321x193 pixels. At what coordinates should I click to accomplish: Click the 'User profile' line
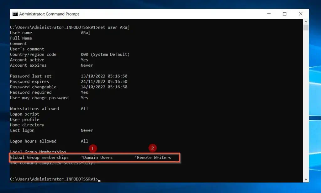pyautogui.click(x=24, y=119)
